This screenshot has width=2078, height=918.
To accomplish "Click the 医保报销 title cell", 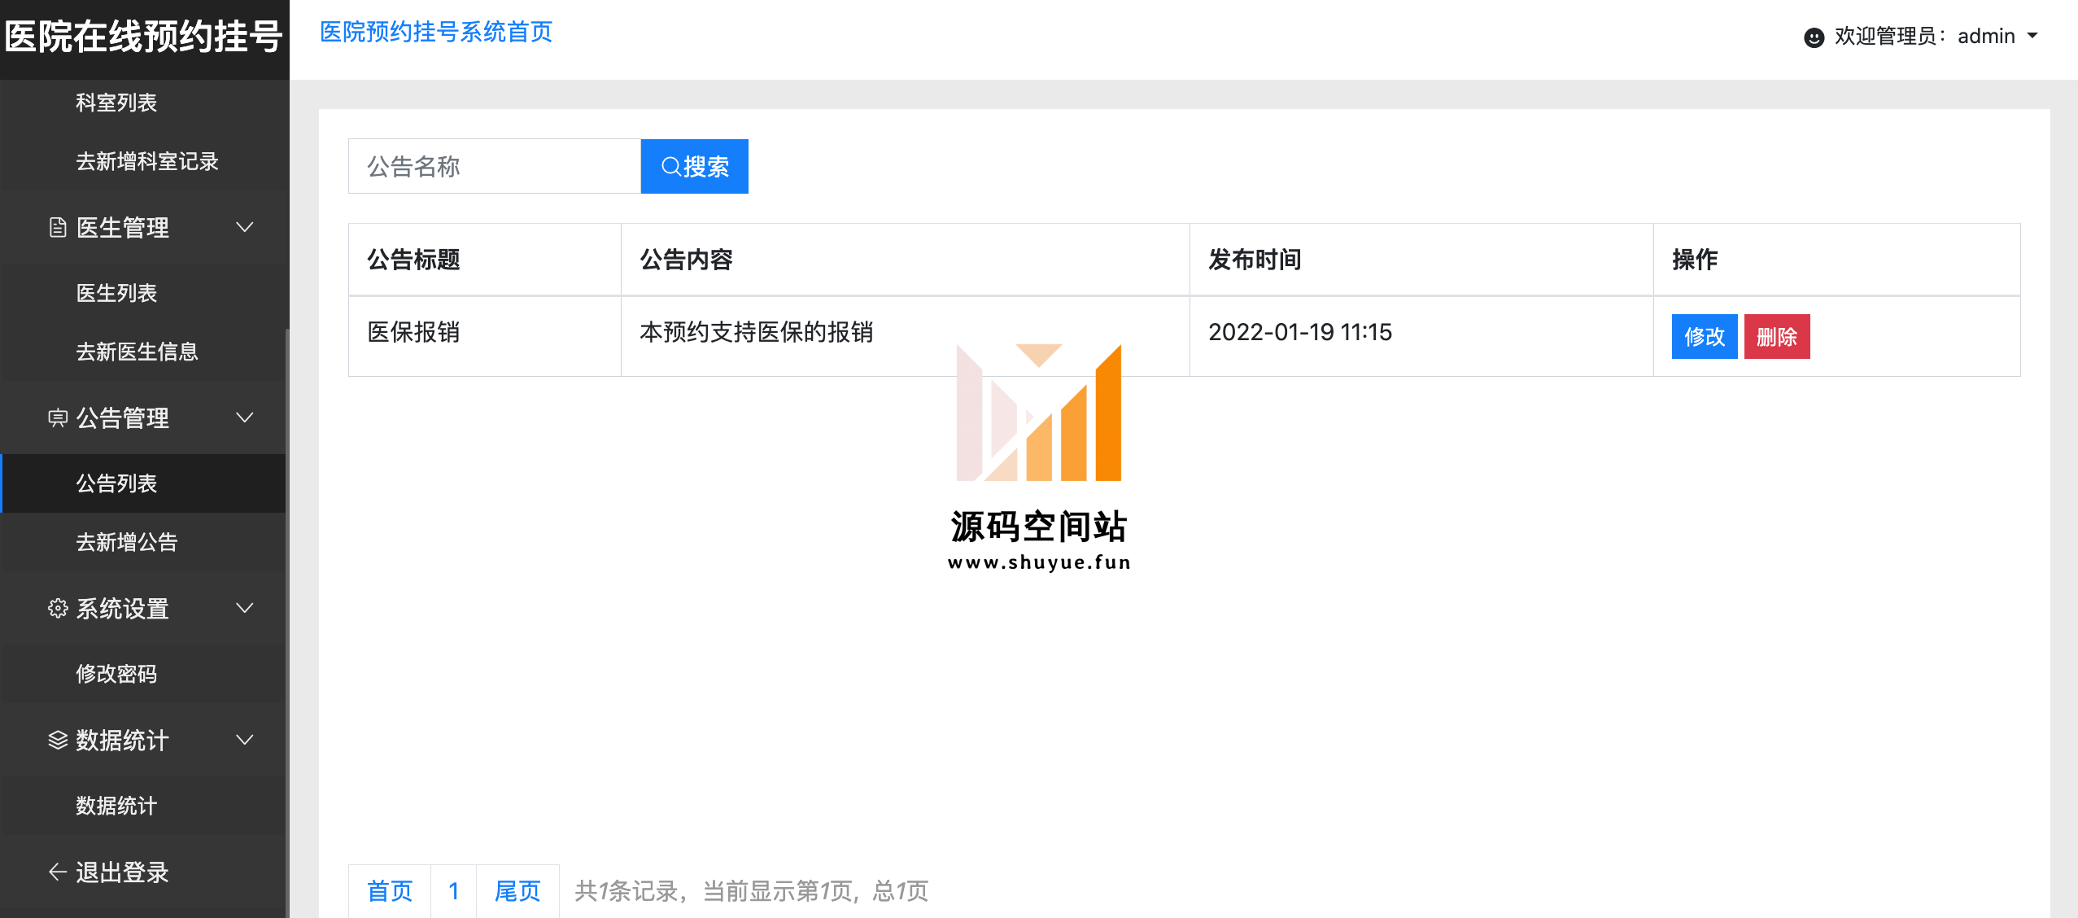I will click(x=485, y=335).
